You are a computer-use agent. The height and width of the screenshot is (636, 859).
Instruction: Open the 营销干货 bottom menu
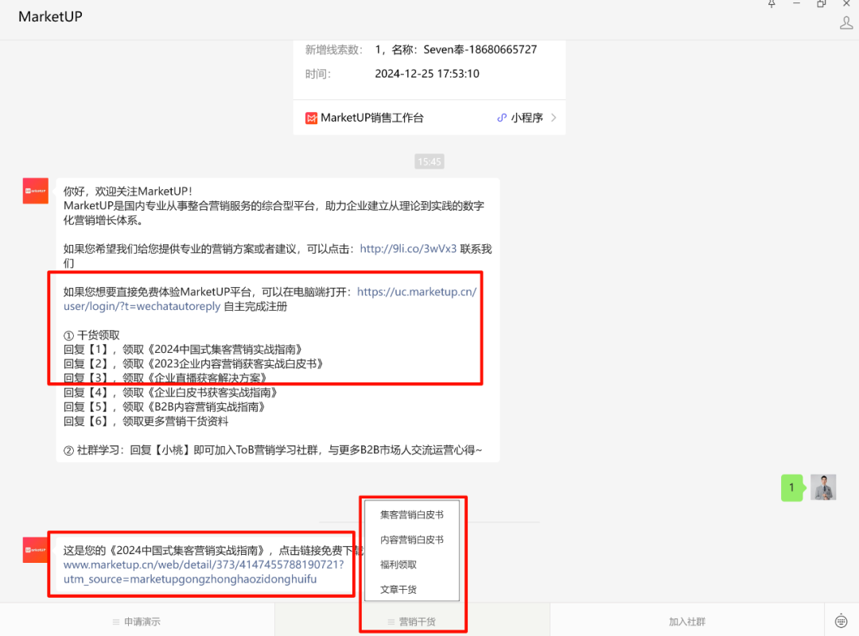(x=412, y=622)
